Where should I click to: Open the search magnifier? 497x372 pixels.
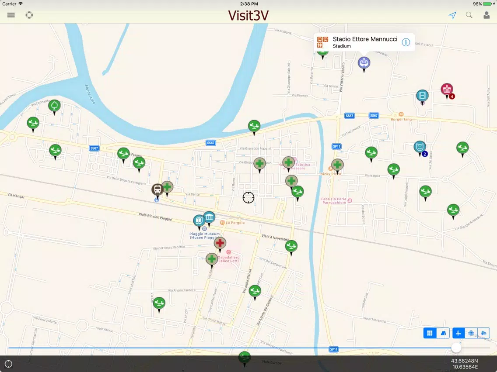(469, 15)
